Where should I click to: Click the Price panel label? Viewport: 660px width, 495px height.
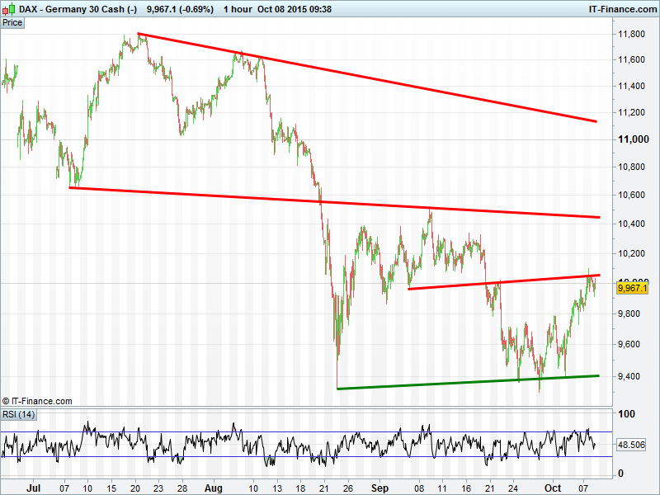[x=12, y=23]
